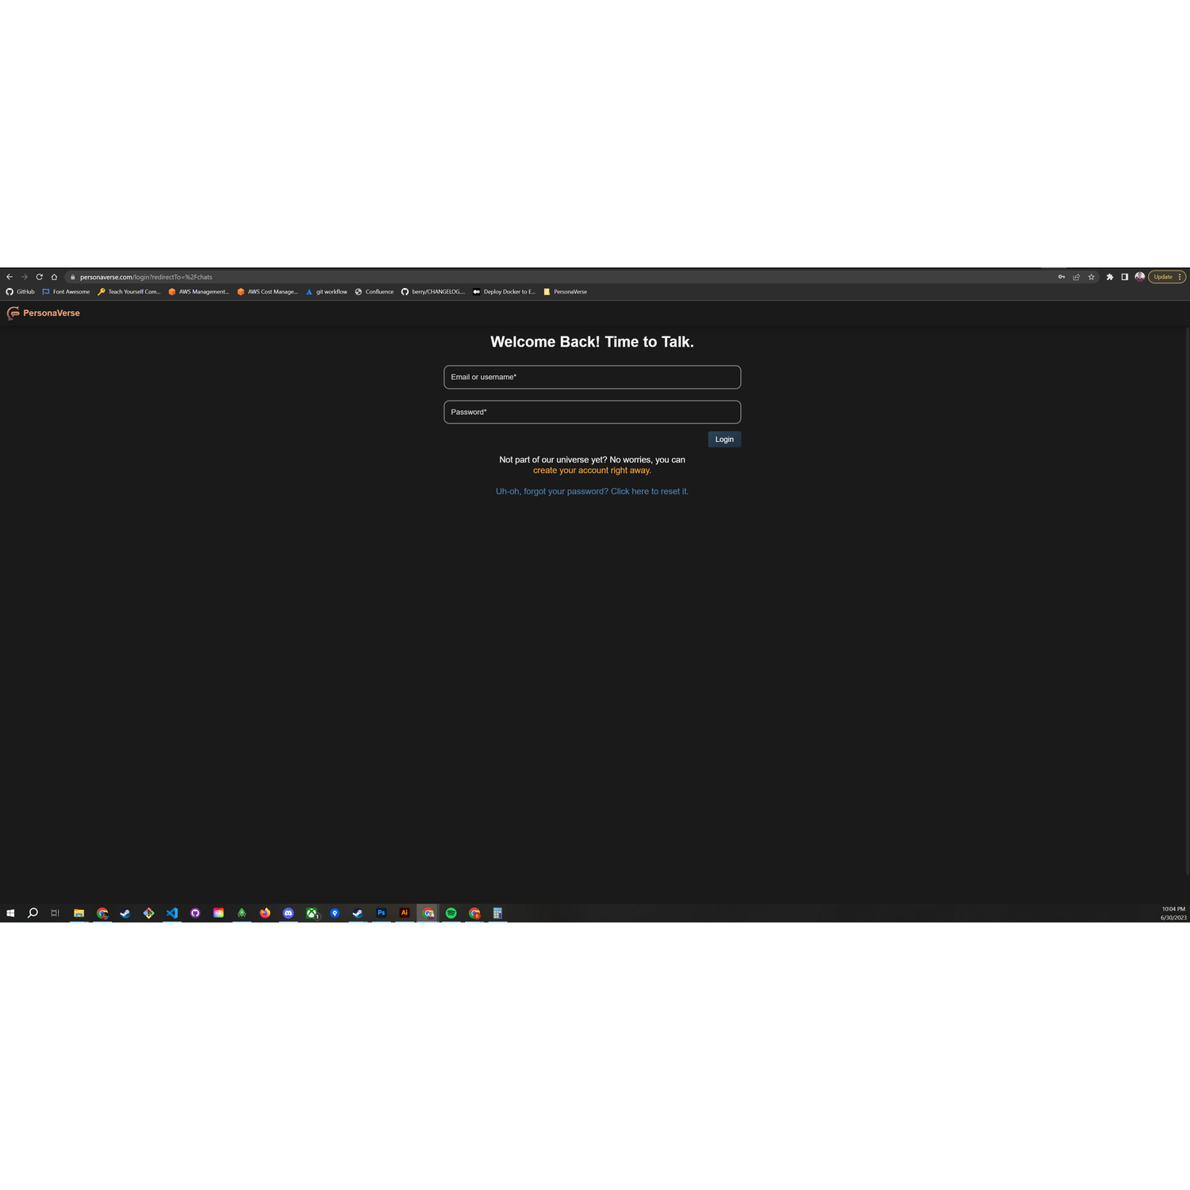The height and width of the screenshot is (1190, 1190).
Task: Click the address bar URL
Action: [146, 277]
